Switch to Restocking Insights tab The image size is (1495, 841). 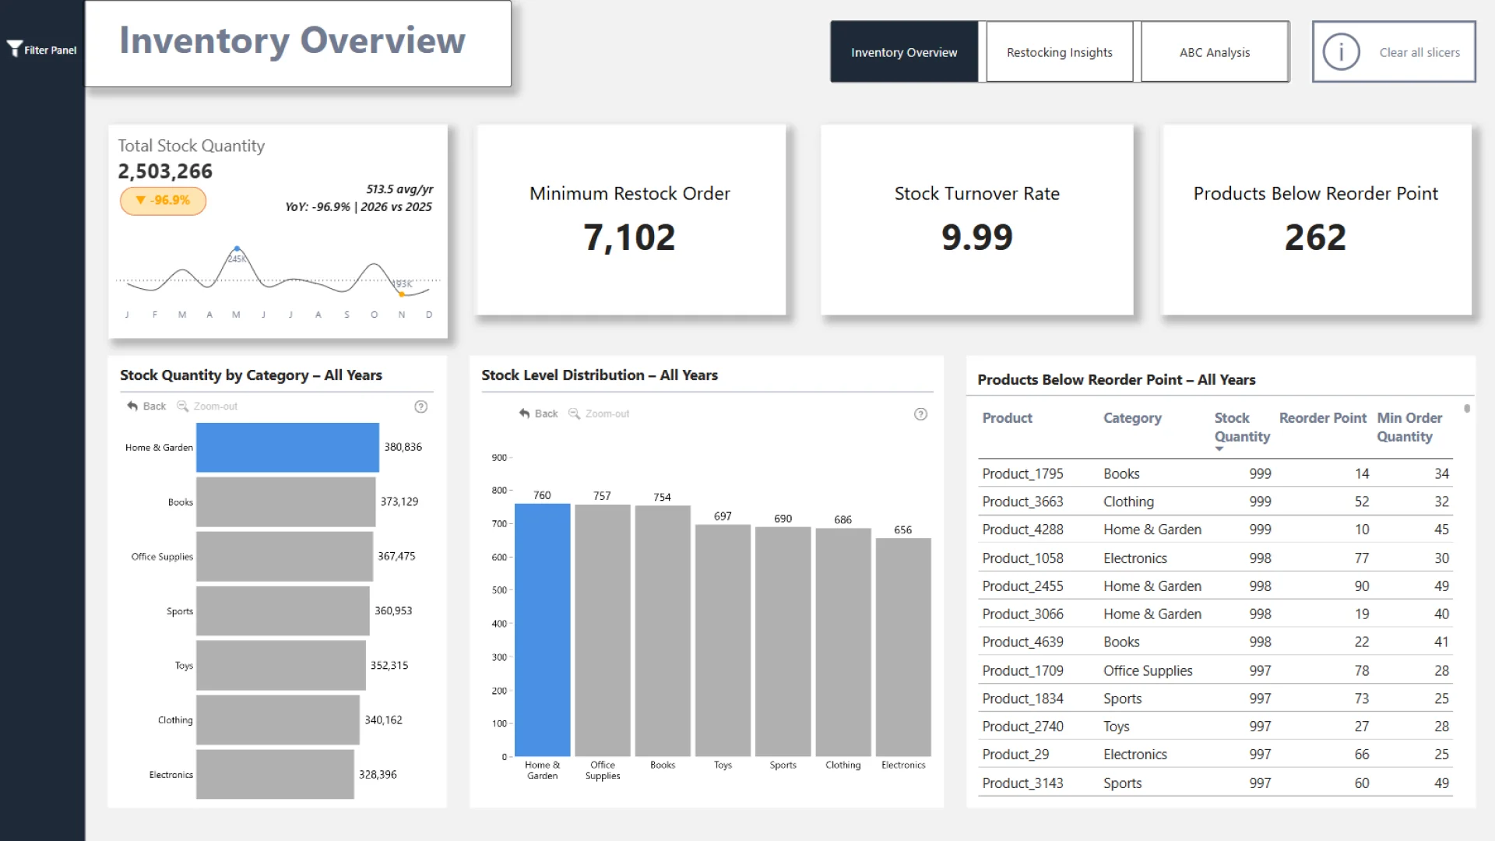(x=1059, y=52)
